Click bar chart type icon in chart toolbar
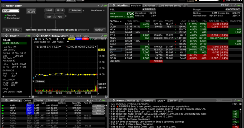The height and width of the screenshot is (128, 244). 40,39
